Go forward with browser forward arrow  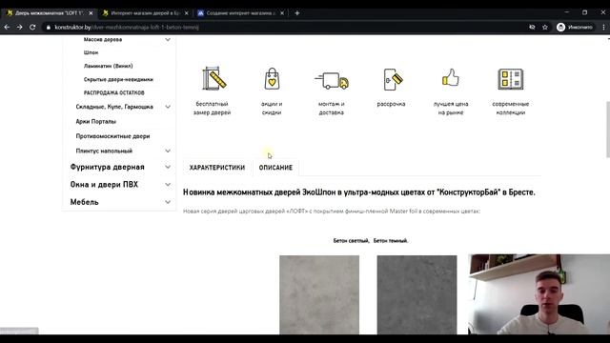19,28
